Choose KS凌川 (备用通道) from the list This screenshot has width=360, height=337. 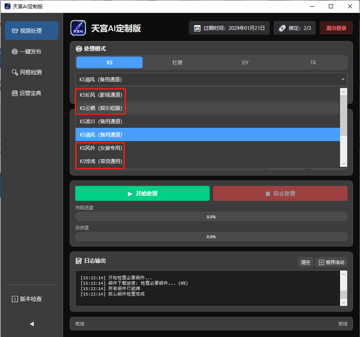[x=208, y=121]
